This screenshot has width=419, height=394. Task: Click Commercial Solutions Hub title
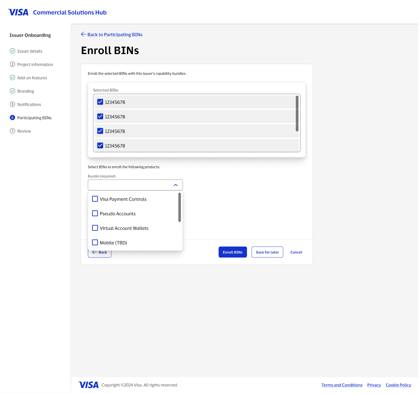point(70,12)
